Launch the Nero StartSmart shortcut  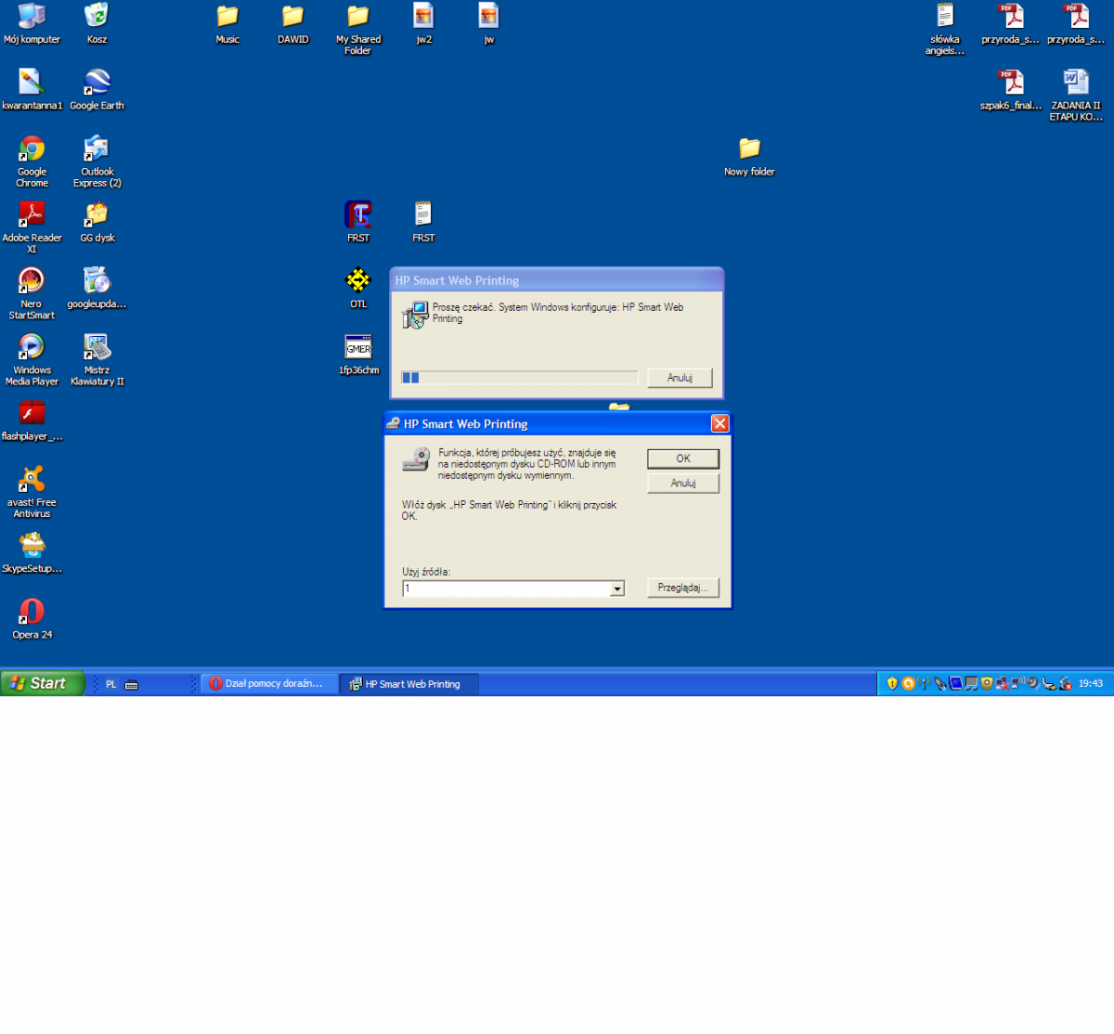click(32, 293)
